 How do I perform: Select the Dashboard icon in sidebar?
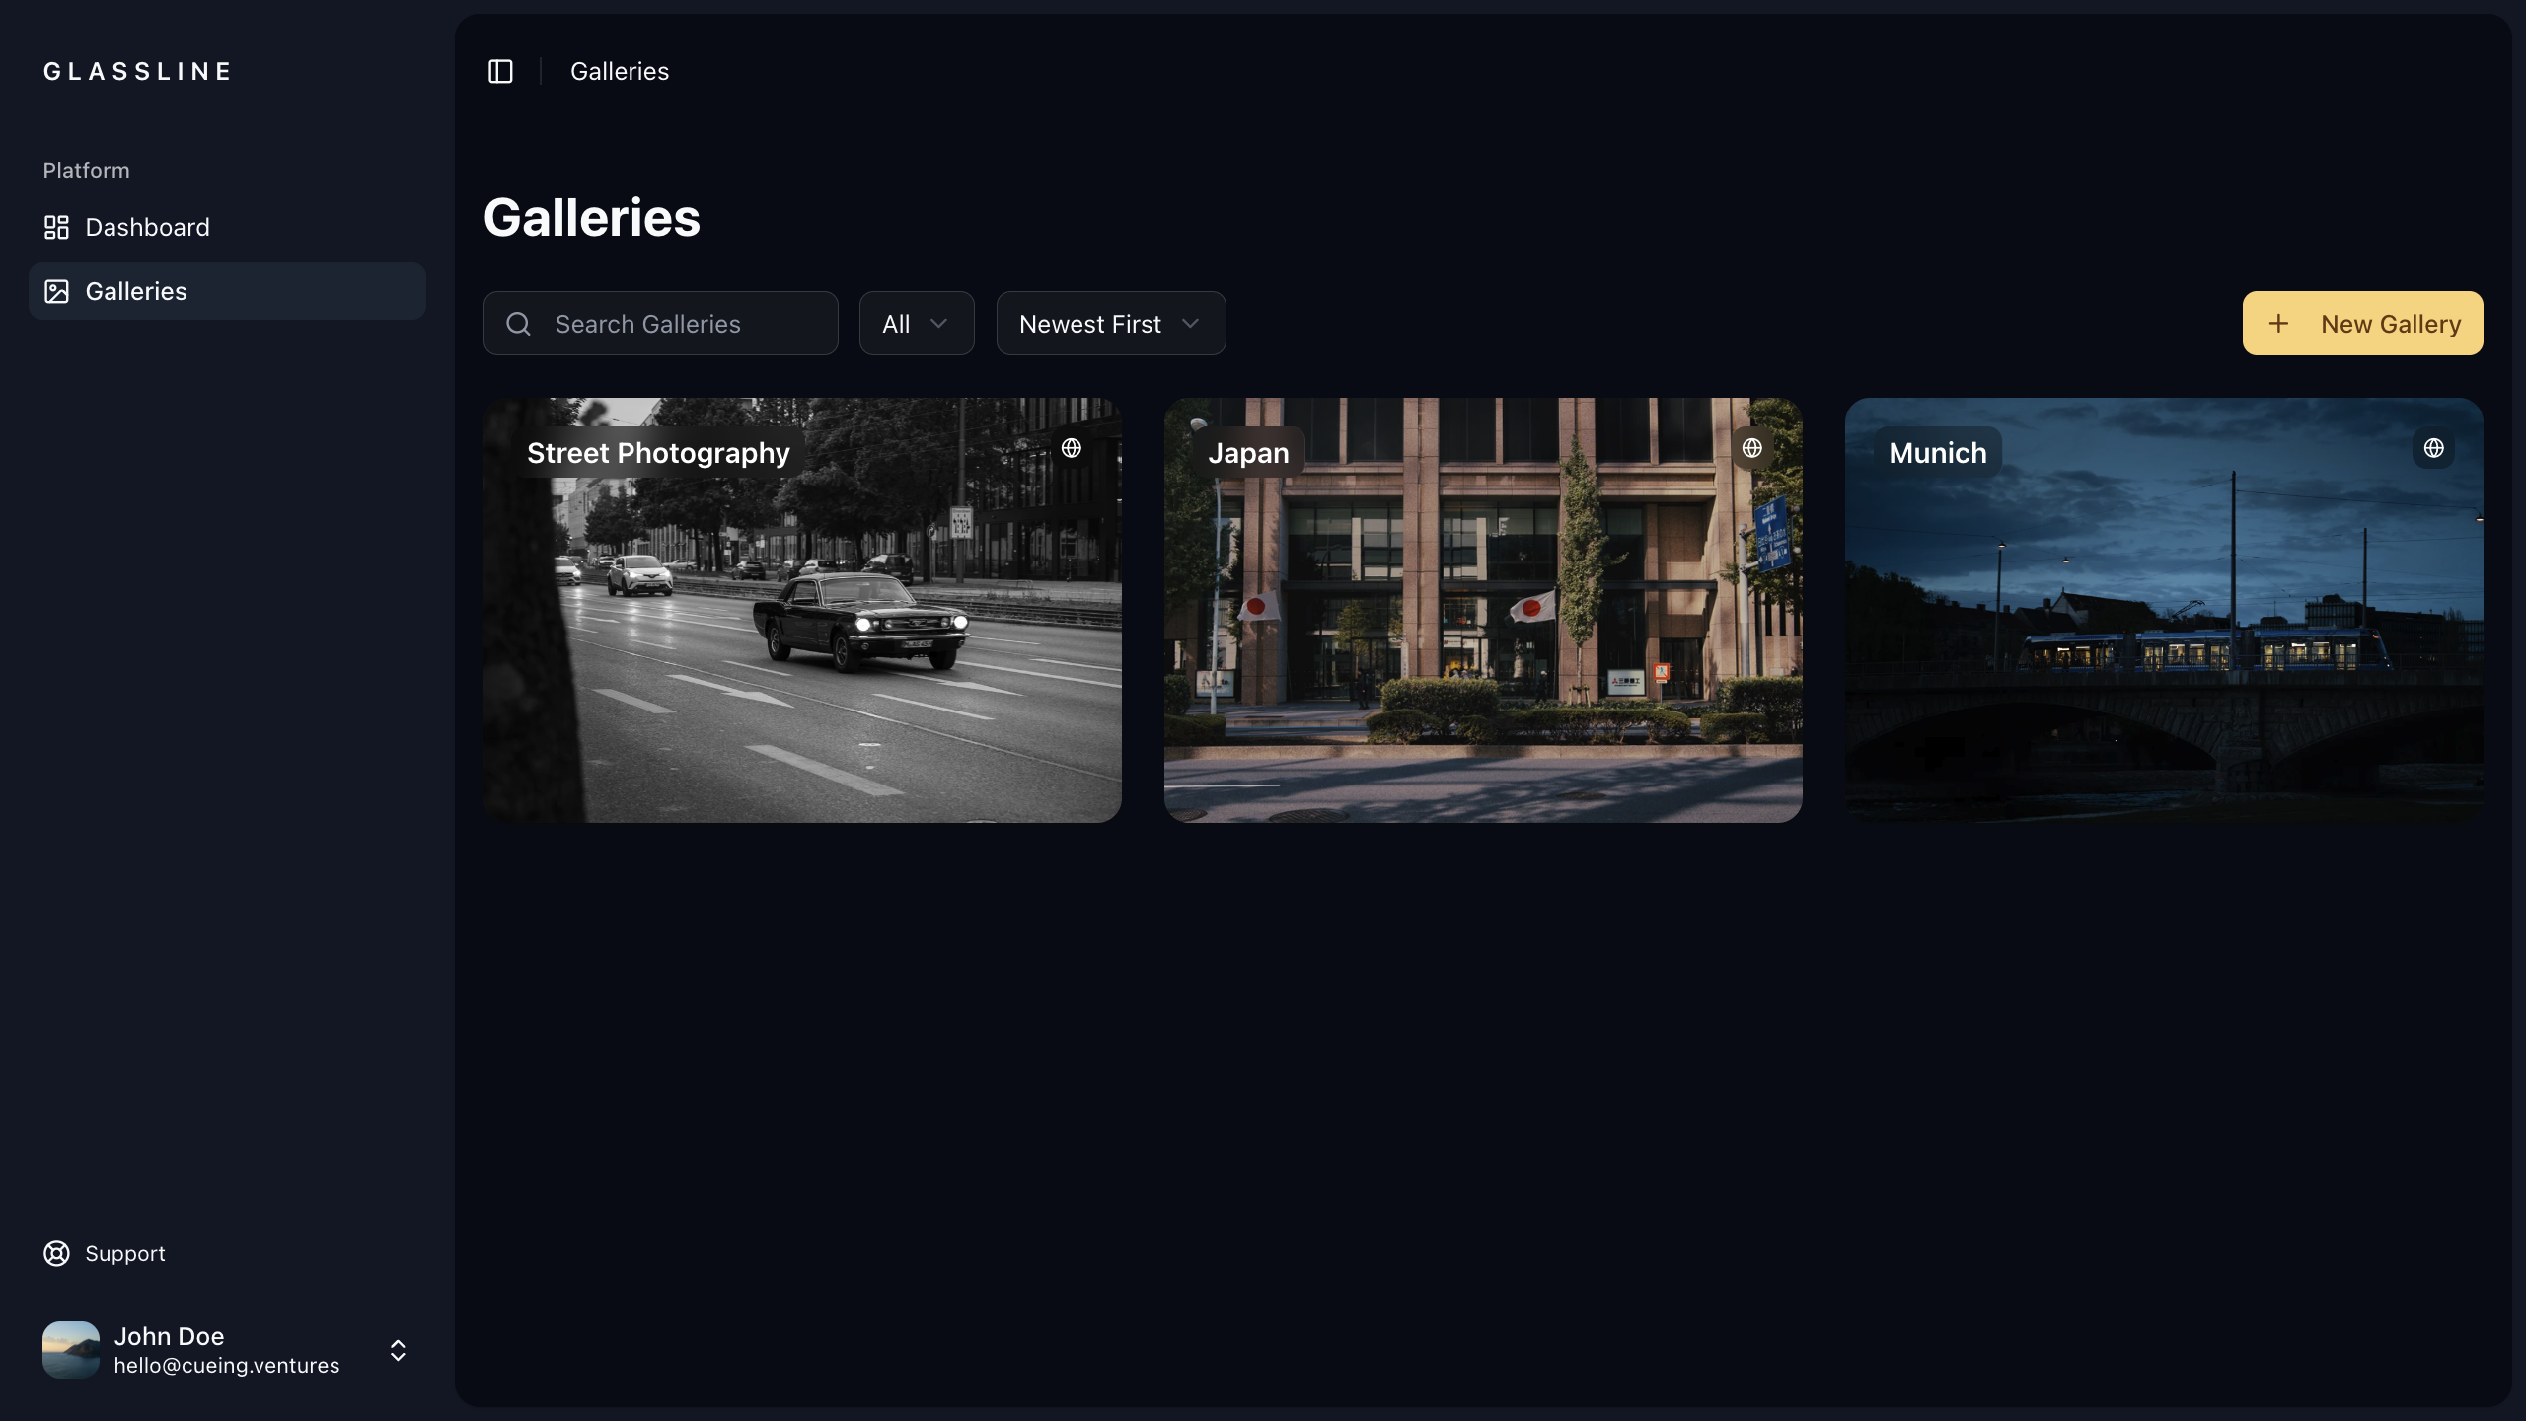point(56,227)
